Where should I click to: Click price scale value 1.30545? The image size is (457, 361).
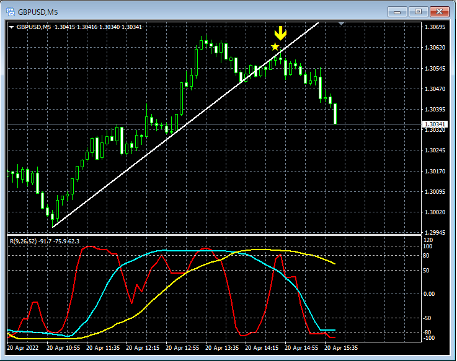[x=435, y=68]
